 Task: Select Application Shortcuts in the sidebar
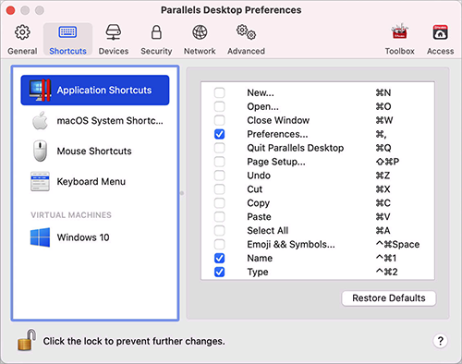tap(95, 91)
